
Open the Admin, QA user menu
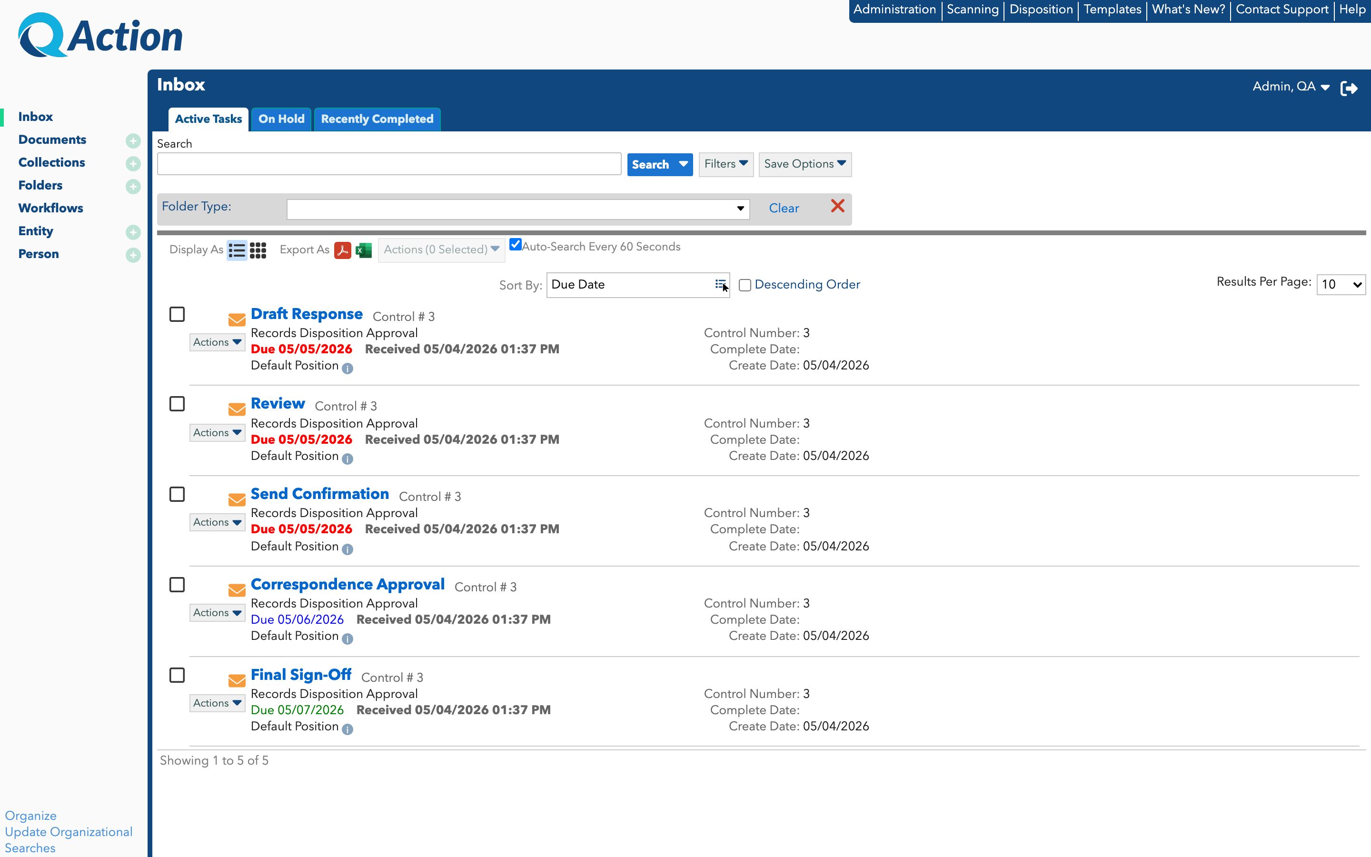click(1291, 87)
